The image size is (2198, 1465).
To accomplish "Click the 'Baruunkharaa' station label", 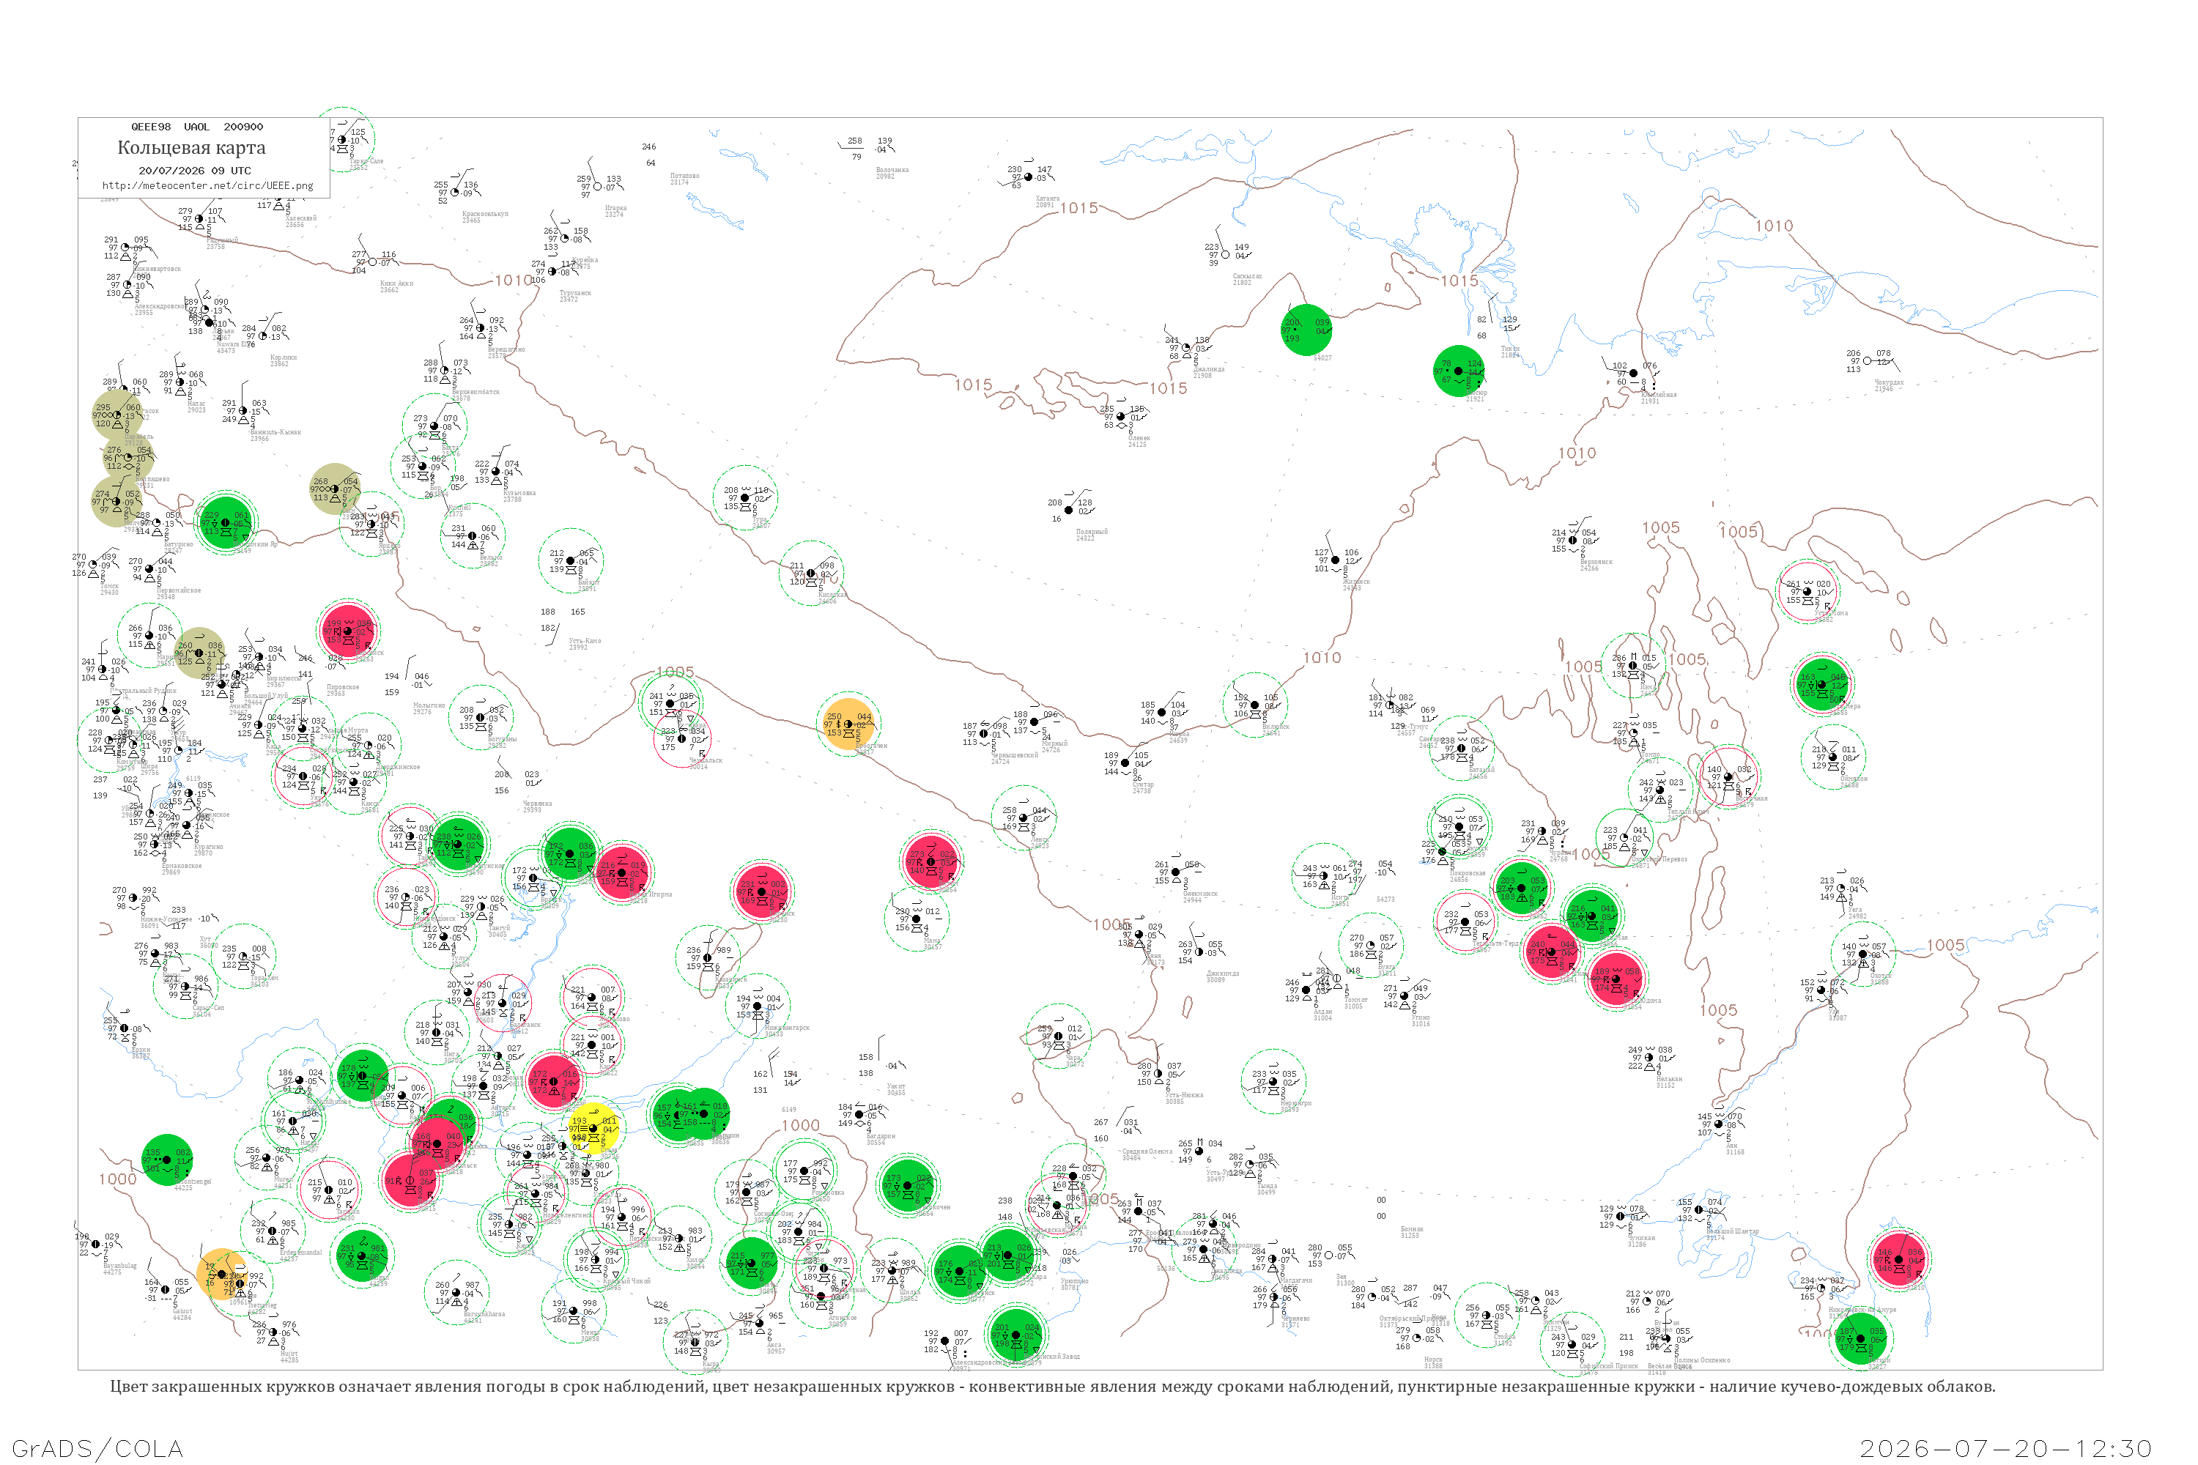I will coord(484,1313).
